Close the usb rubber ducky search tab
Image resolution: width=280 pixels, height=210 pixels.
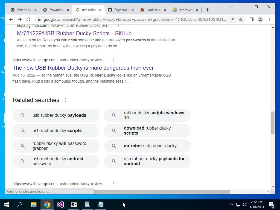(x=100, y=10)
